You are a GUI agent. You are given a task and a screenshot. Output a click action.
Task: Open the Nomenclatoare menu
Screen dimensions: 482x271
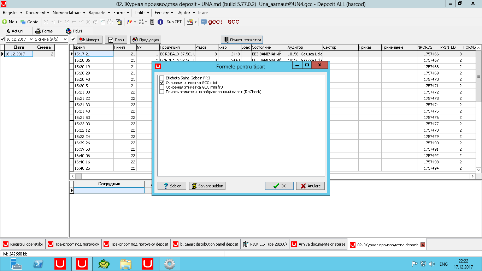point(69,13)
